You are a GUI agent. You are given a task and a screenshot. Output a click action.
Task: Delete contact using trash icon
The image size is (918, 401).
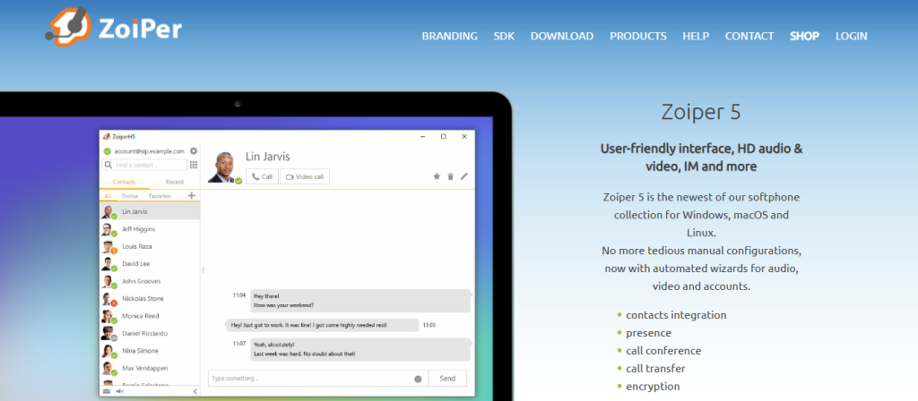click(x=450, y=176)
